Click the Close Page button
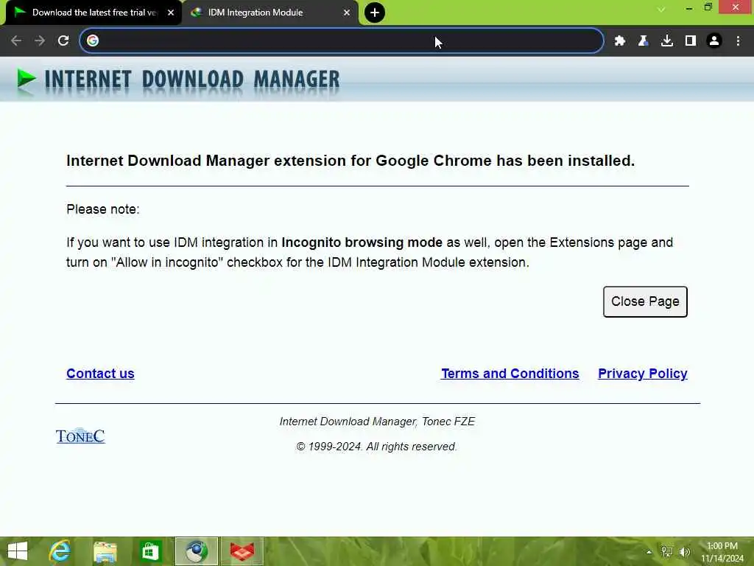Image resolution: width=754 pixels, height=566 pixels. [x=645, y=301]
